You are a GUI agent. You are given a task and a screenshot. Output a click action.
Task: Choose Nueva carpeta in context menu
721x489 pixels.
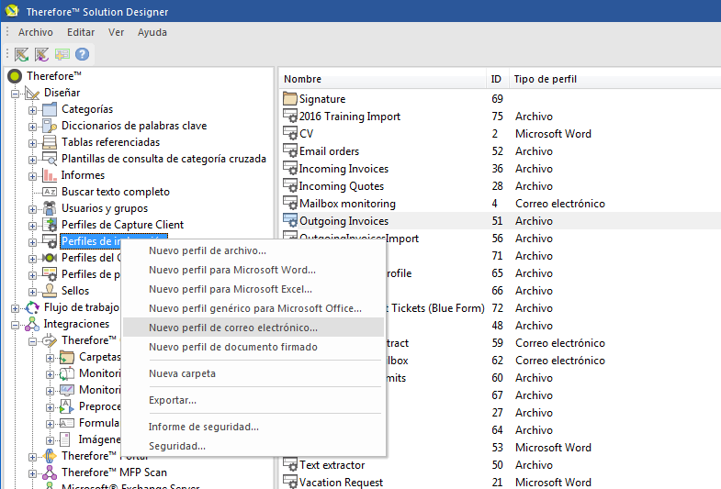pyautogui.click(x=253, y=373)
